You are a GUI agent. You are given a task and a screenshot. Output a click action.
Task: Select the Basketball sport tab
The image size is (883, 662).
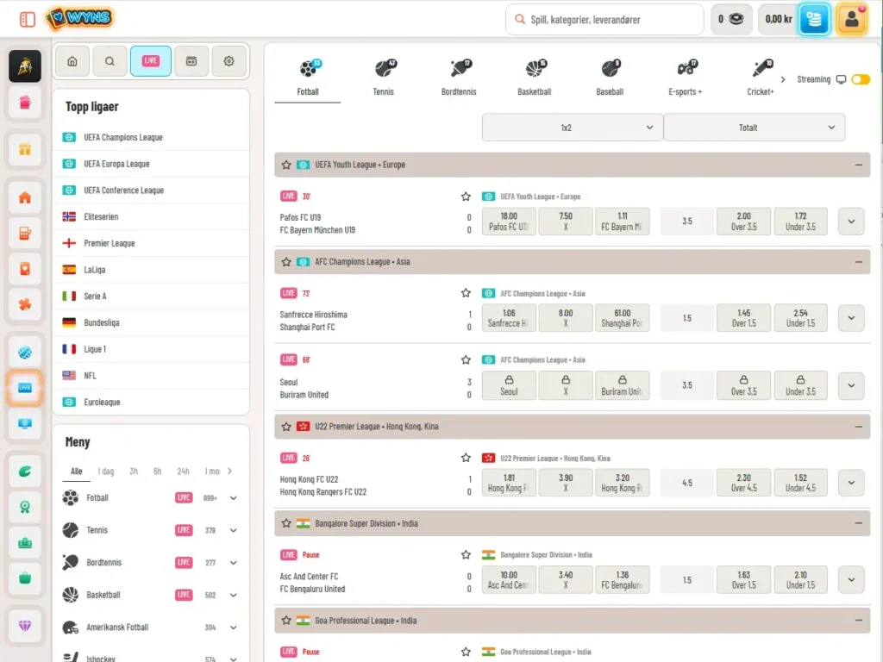coord(535,78)
